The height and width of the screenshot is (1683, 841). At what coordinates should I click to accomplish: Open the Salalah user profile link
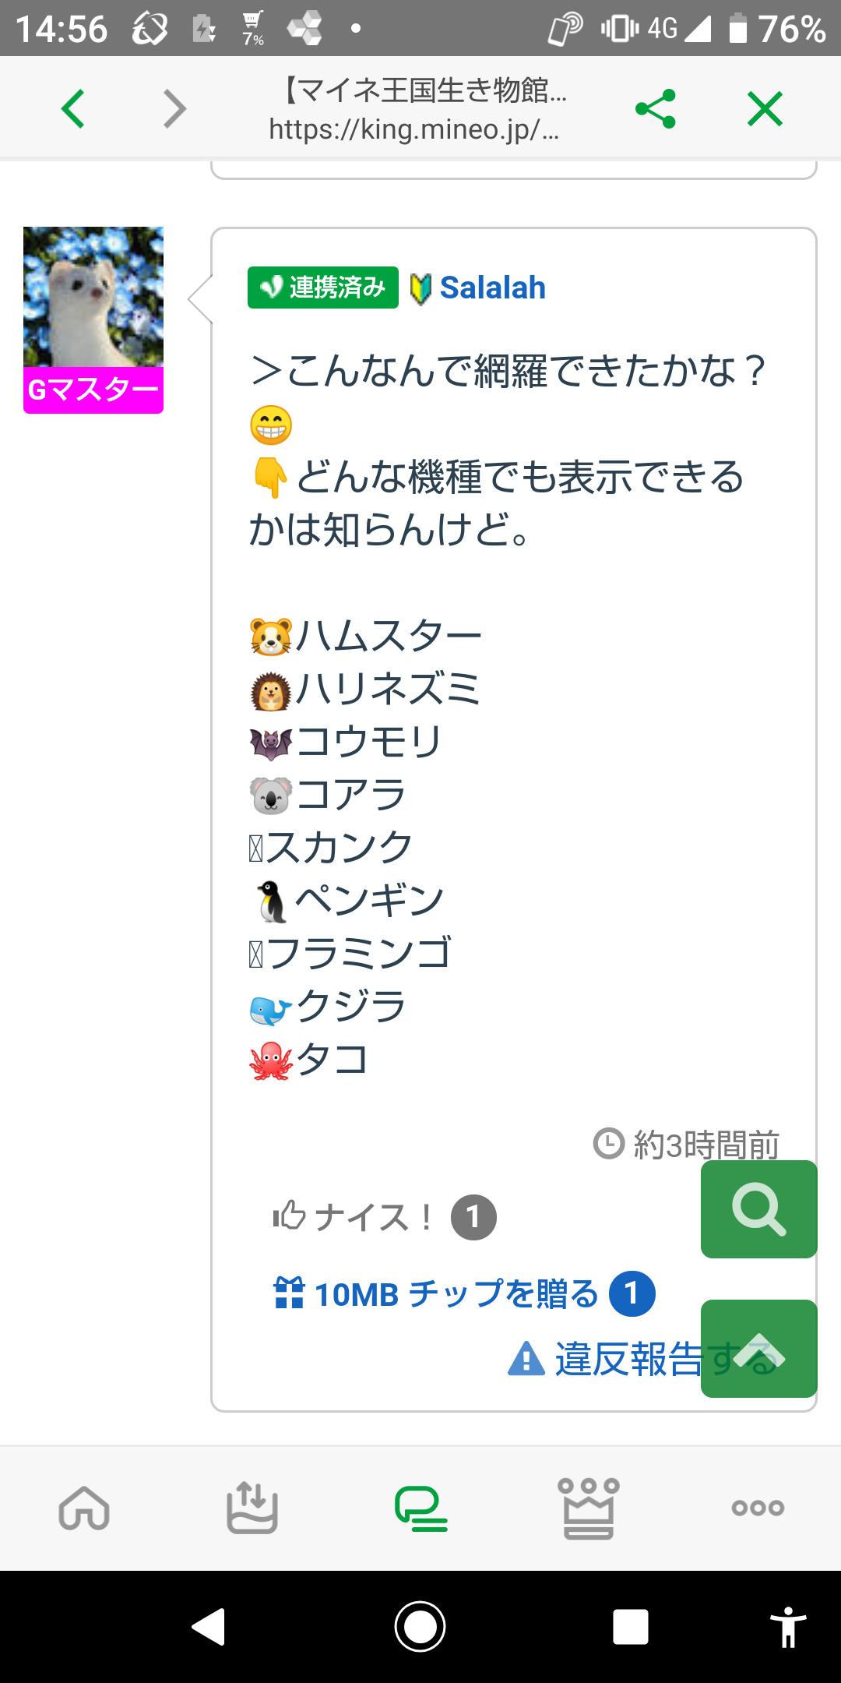tap(492, 288)
